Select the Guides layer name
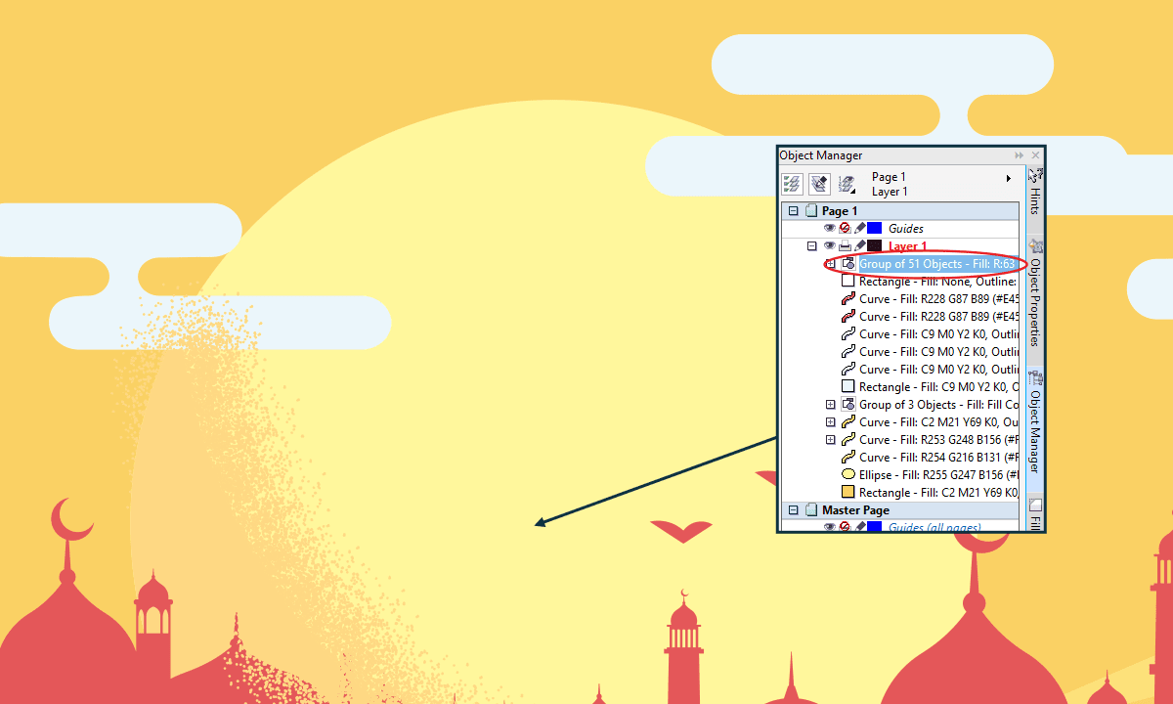1173x704 pixels. tap(906, 229)
